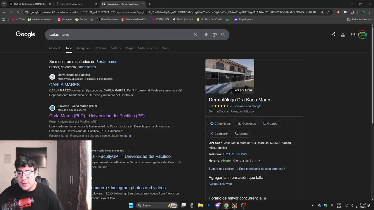Open File Explorer from the taskbar
Screen dimensions: 374x210
(x=200, y=205)
